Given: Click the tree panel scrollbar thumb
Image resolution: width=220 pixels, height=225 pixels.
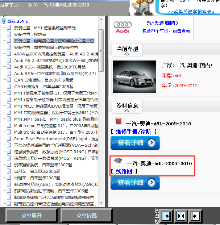Looking at the screenshot, I should point(101,50).
